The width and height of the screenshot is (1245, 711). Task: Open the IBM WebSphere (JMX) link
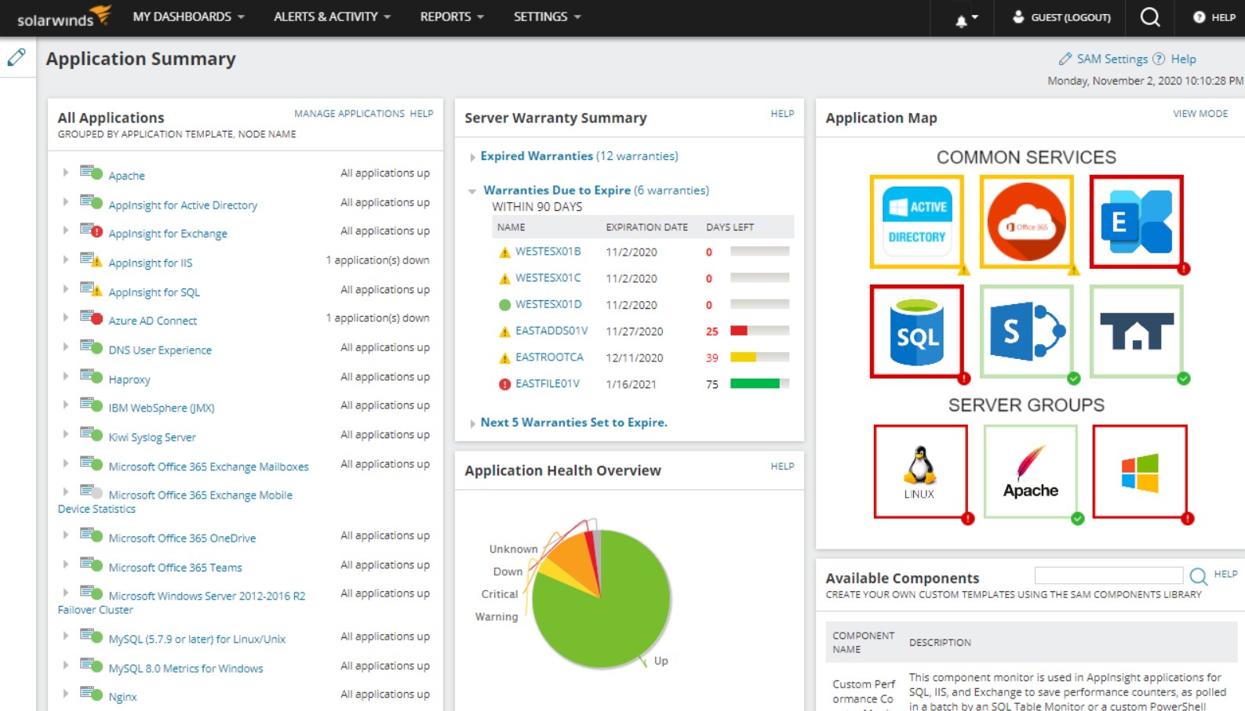coord(162,408)
